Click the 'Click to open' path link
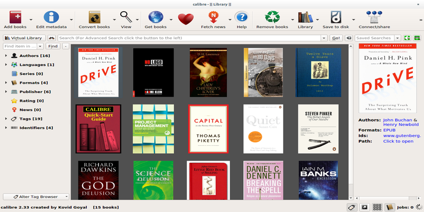The image size is (424, 212). [x=398, y=141]
